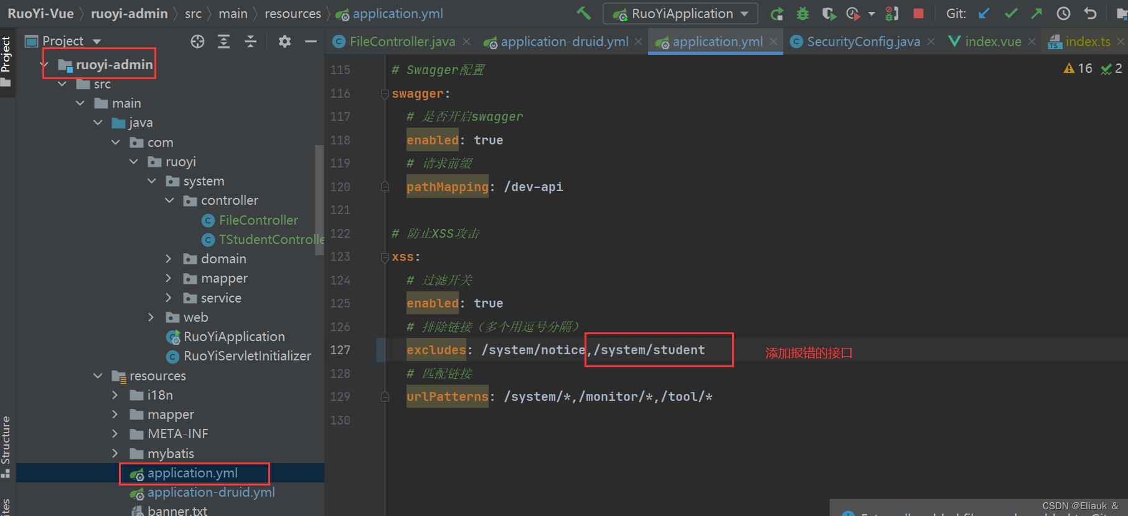Collapse the ruoyi-admin module node

coord(44,64)
